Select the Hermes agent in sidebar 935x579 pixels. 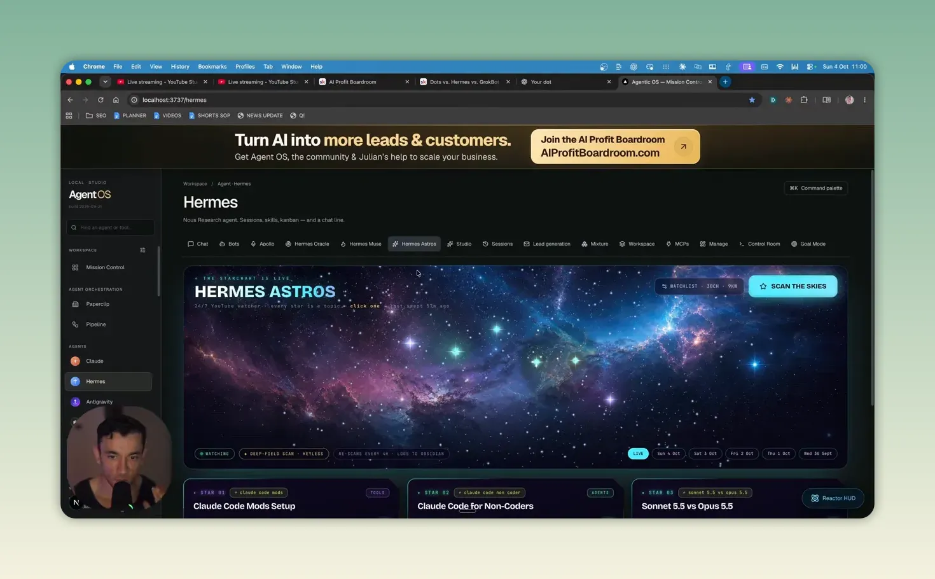[108, 381]
